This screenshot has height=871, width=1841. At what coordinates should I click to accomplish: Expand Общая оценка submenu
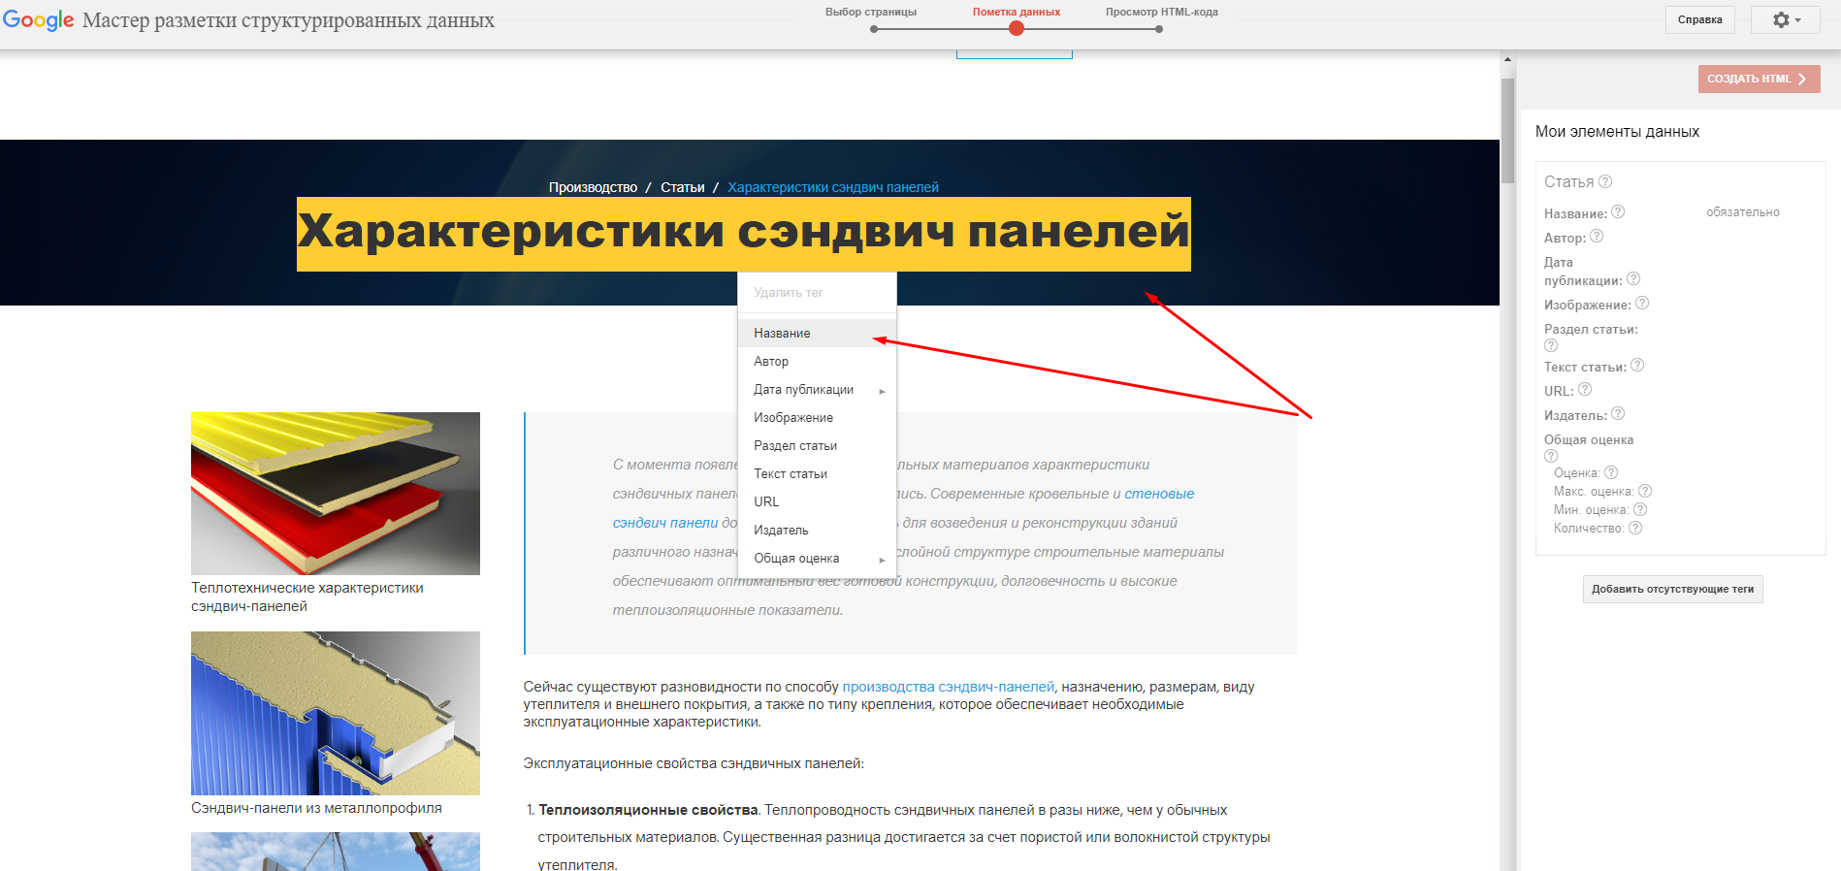pyautogui.click(x=817, y=558)
